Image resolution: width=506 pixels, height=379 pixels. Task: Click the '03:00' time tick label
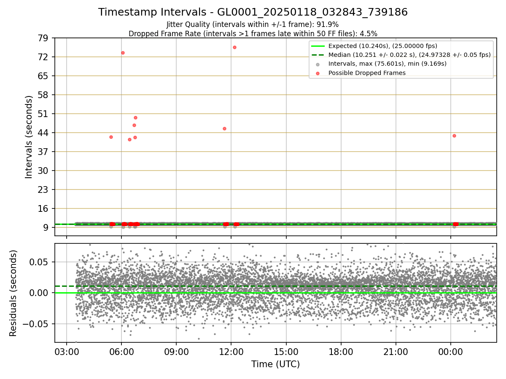[x=67, y=352]
